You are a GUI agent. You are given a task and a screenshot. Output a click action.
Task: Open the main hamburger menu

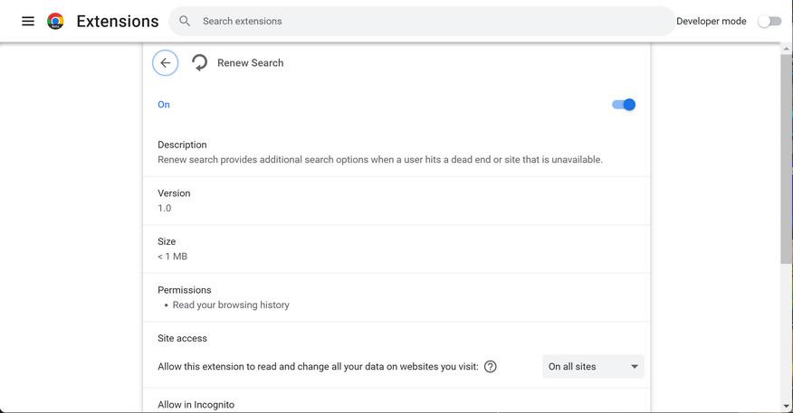coord(28,21)
